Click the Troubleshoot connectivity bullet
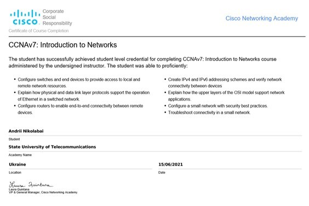 pos(209,113)
